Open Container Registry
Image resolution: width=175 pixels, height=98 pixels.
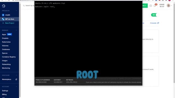coord(9,57)
